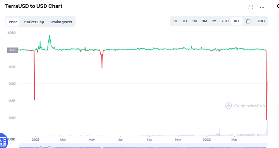Select the 1M time range
Screen dimensions: 279x148
(194, 21)
